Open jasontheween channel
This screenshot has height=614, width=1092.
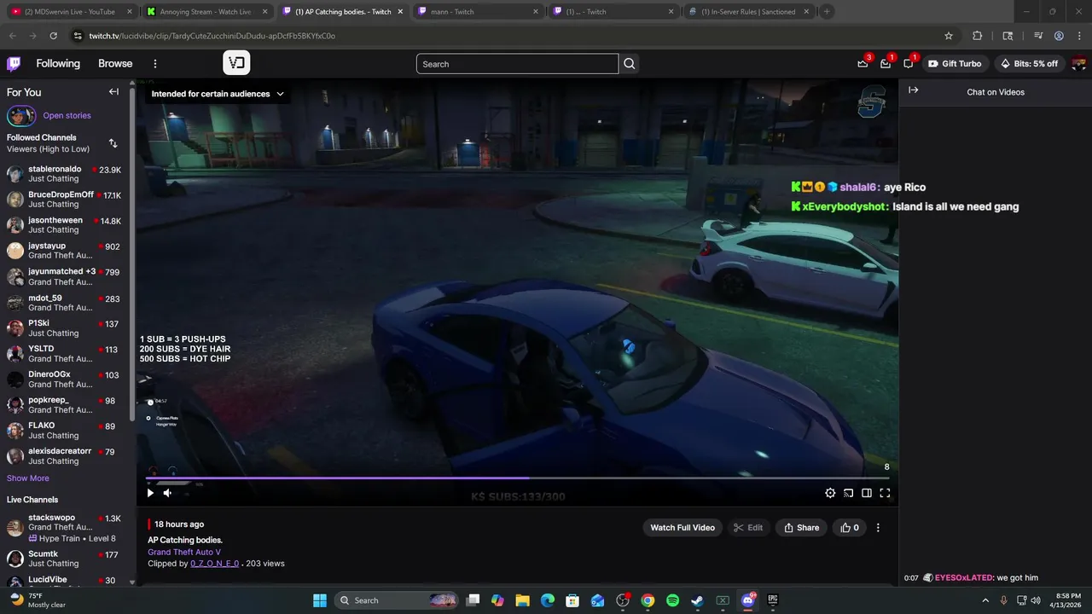[x=64, y=225]
